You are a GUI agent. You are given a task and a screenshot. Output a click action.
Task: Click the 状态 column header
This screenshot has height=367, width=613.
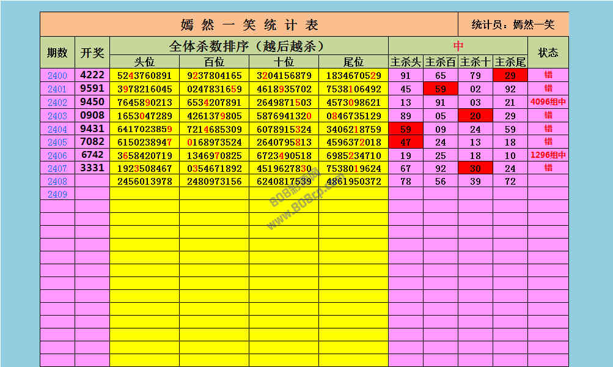(x=548, y=53)
